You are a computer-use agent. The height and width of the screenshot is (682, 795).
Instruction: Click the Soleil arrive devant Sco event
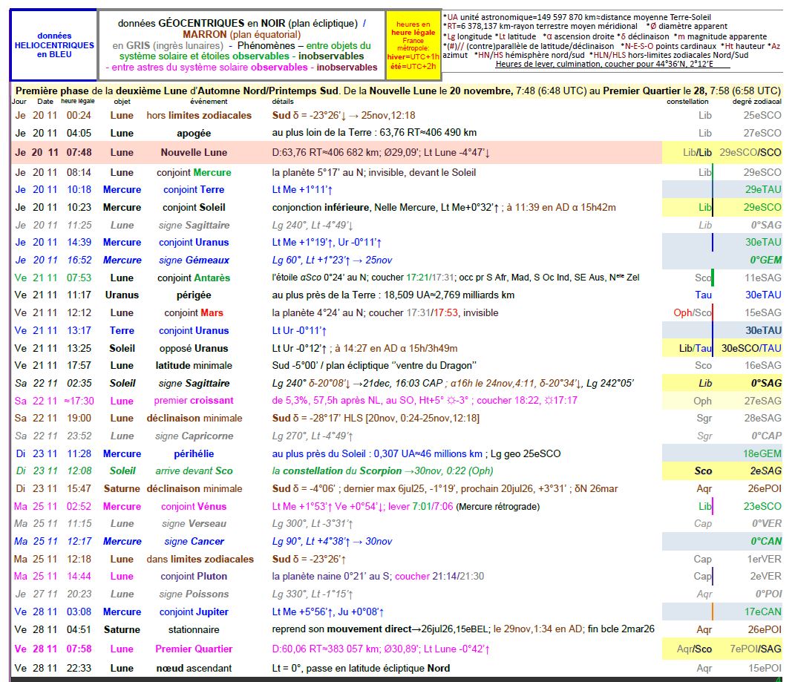coord(194,471)
